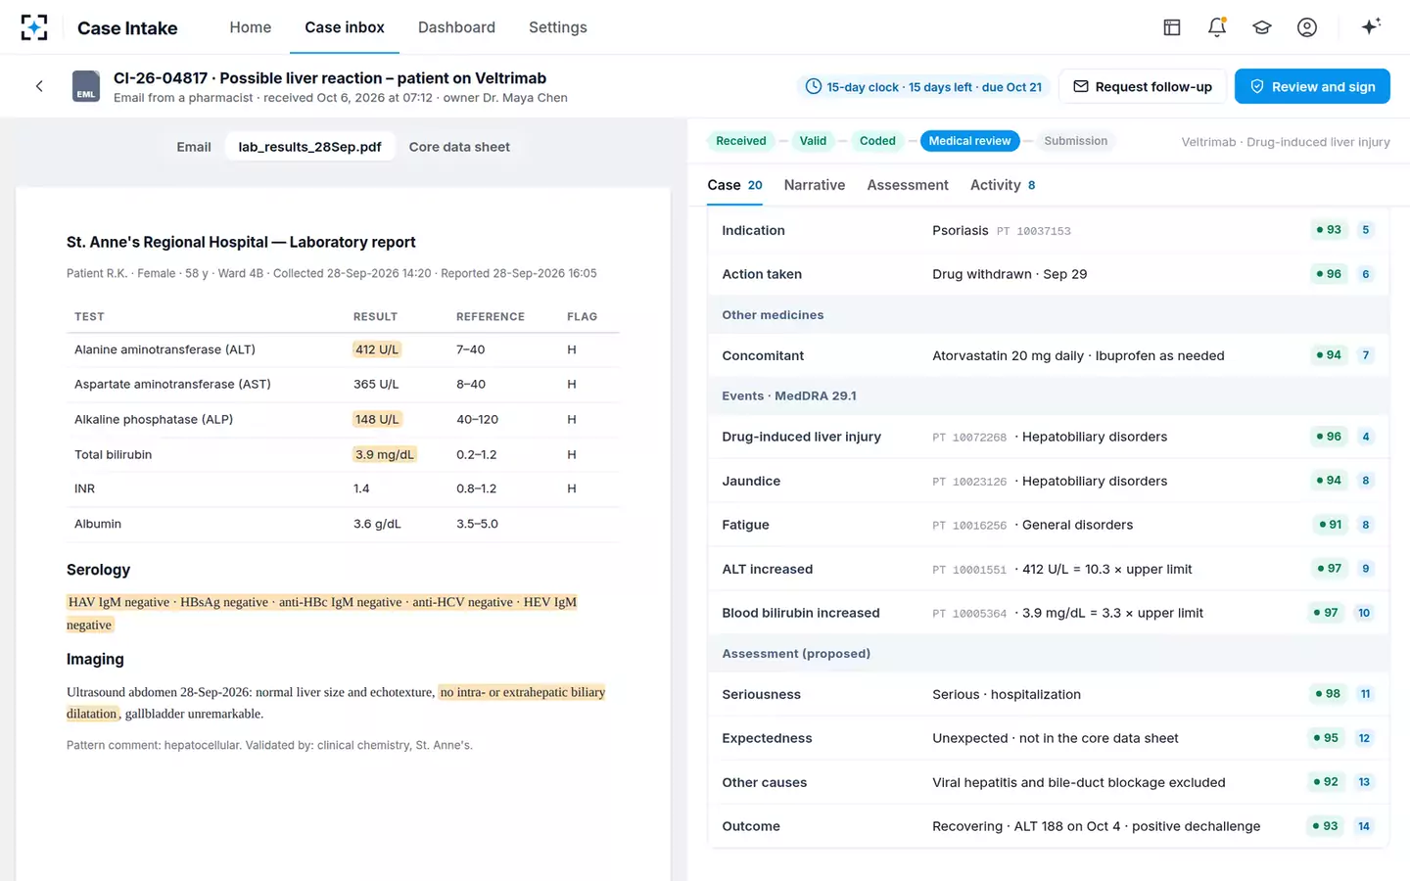The image size is (1410, 881).
Task: Open the Assessment tab
Action: click(908, 185)
